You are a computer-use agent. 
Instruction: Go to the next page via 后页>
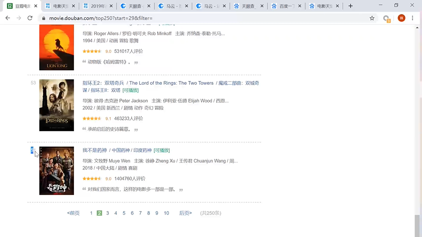pyautogui.click(x=186, y=213)
